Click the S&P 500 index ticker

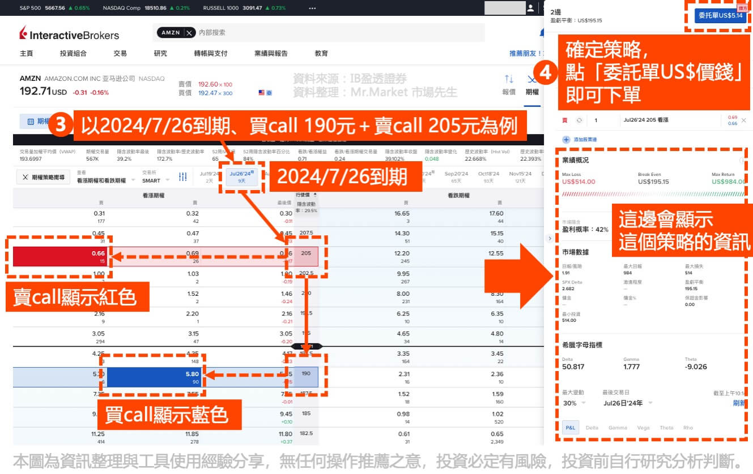click(x=54, y=8)
